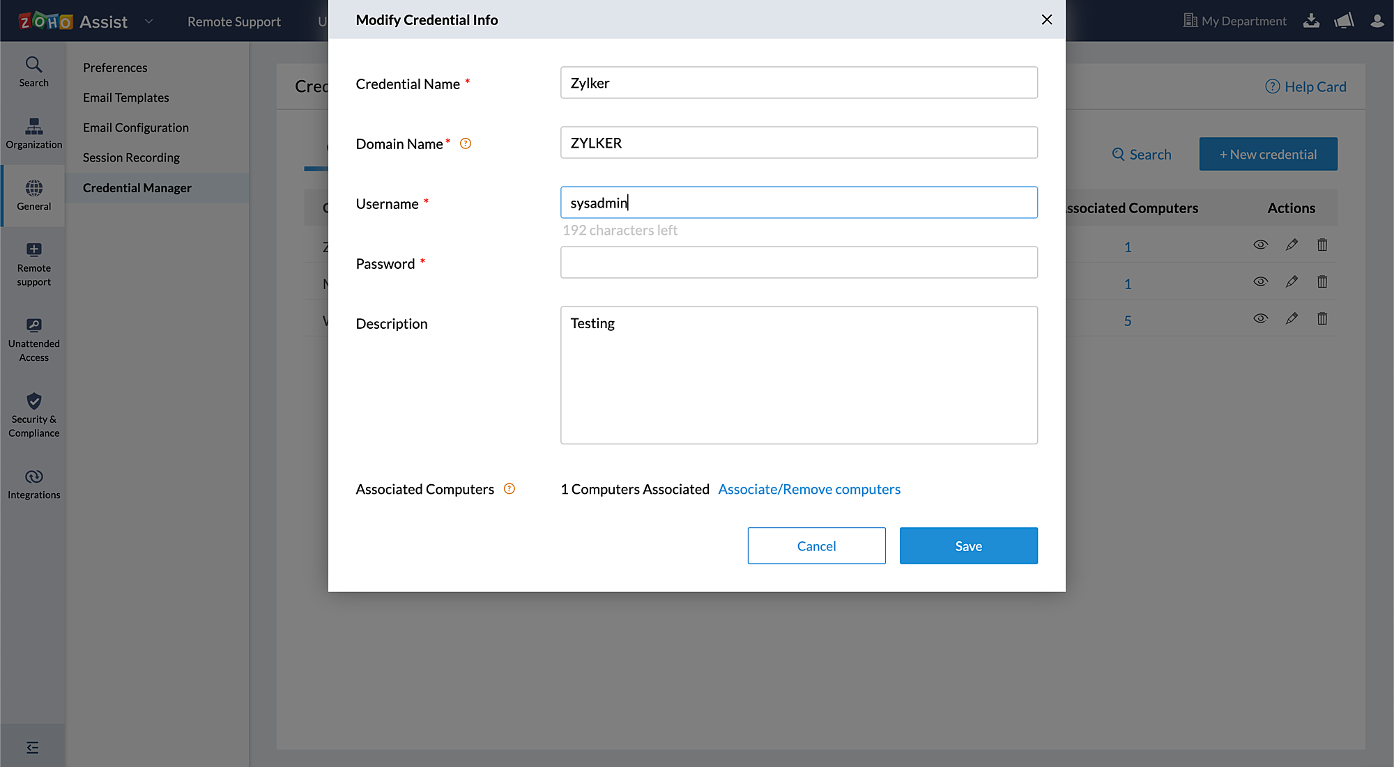Click the Associated Computers help icon
Viewport: 1394px width, 767px height.
click(x=510, y=489)
